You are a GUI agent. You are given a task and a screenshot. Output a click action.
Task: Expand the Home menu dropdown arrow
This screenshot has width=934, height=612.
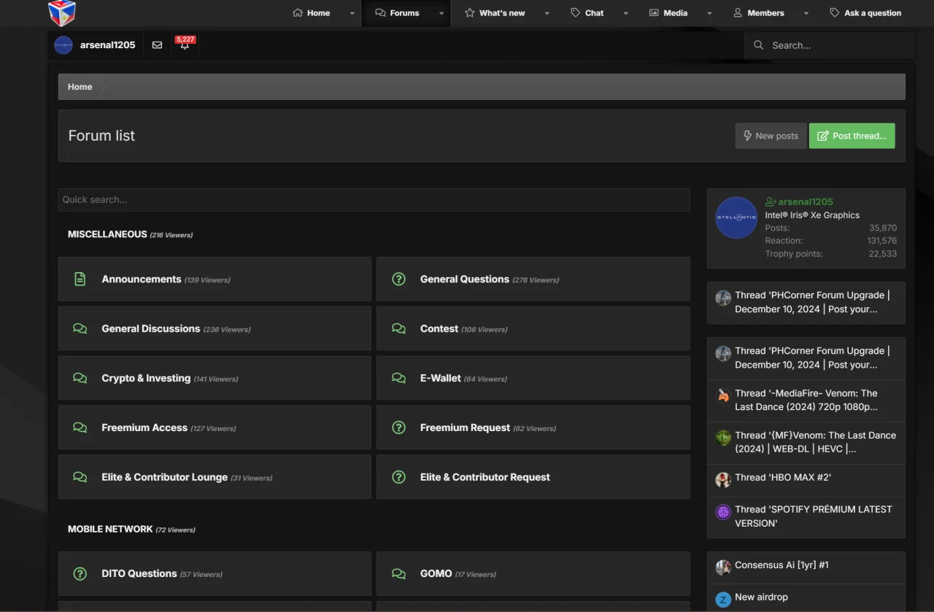pos(352,13)
